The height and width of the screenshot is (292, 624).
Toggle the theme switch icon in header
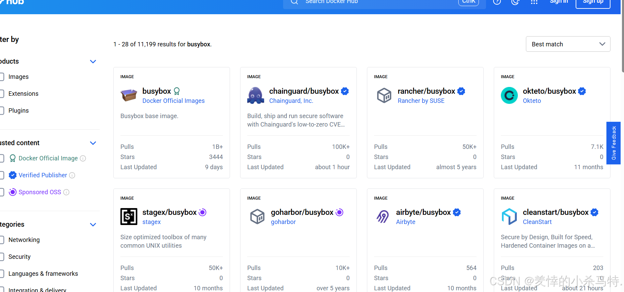pos(515,2)
